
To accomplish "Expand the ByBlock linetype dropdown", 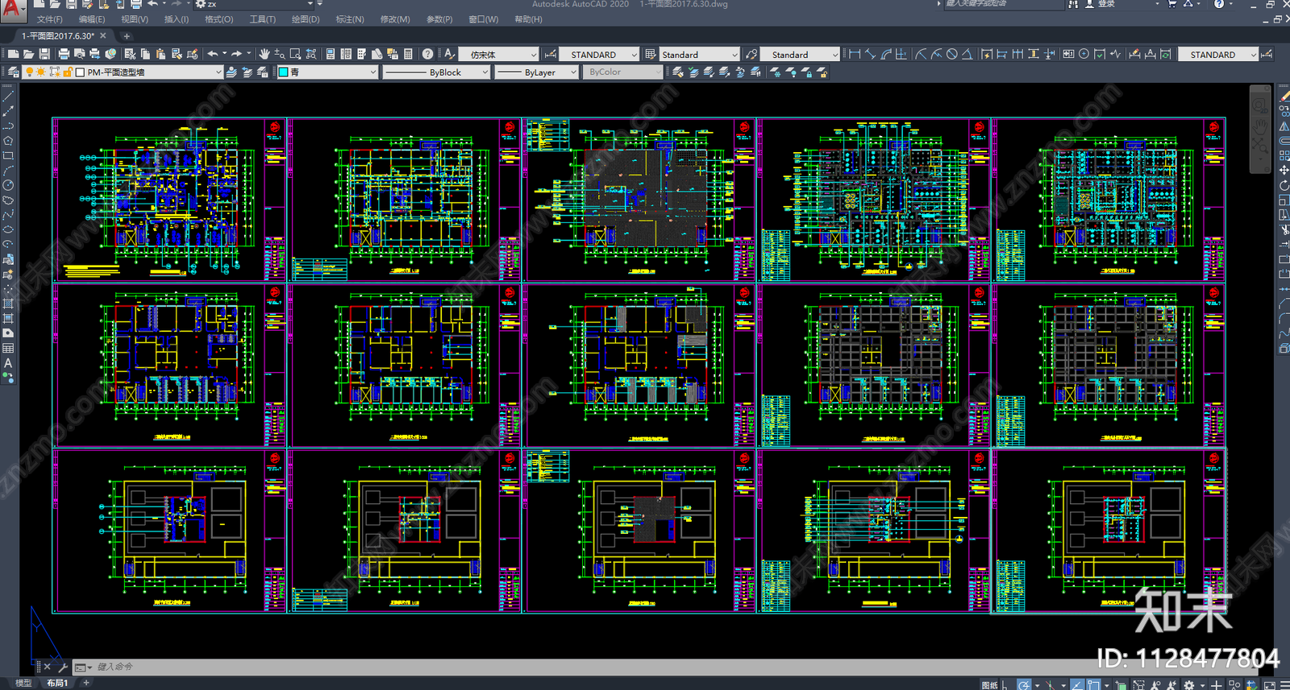I will click(x=437, y=72).
